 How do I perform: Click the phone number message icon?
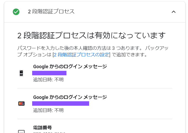pos(21,131)
